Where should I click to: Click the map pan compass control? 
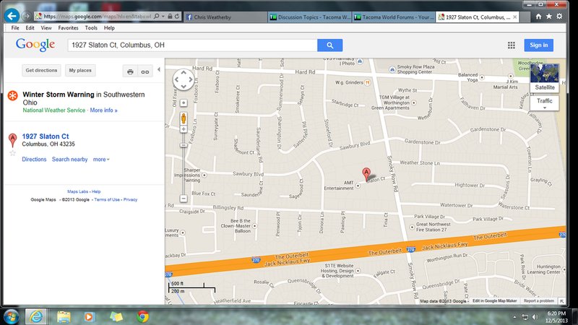[x=184, y=79]
